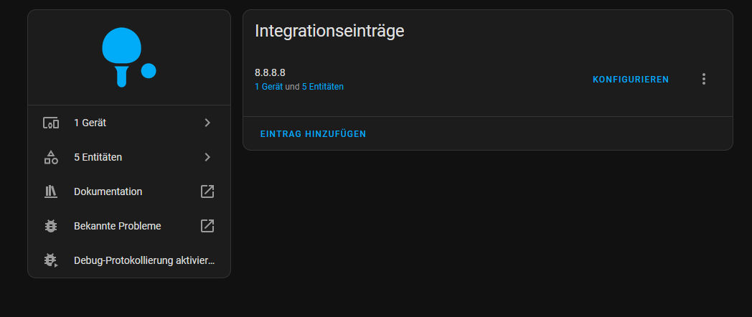Open the Bekannte Probleme sidebar item
The image size is (752, 317).
(x=118, y=226)
